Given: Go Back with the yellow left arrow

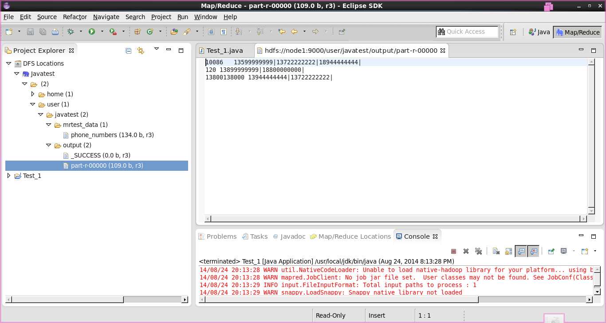Looking at the screenshot, I should pos(294,32).
